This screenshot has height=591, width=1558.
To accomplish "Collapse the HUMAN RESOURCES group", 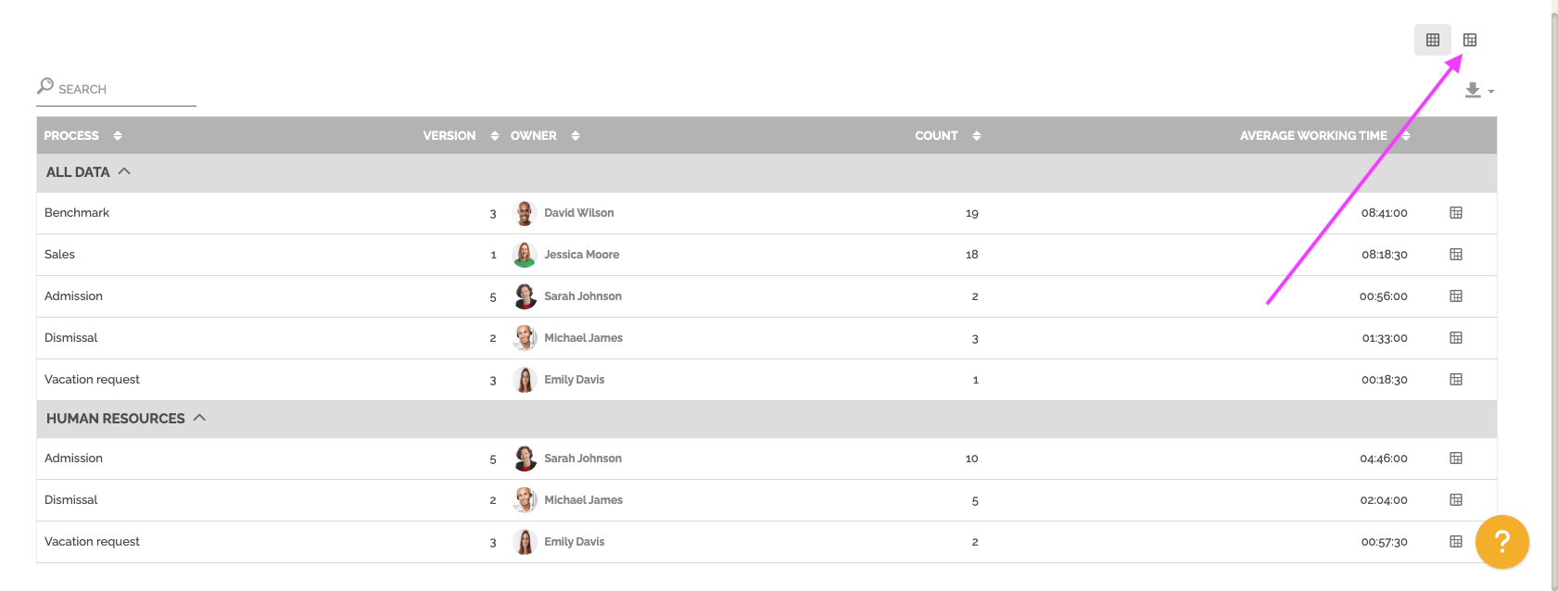I will [199, 418].
